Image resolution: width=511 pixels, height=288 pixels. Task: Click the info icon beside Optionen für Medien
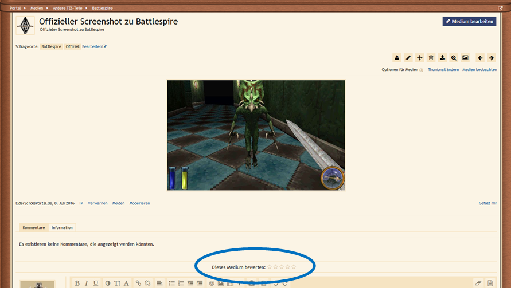point(422,70)
